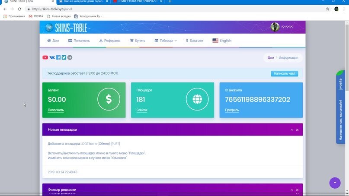Open the Профиль link in ID card
349x196 pixels.
click(x=232, y=110)
